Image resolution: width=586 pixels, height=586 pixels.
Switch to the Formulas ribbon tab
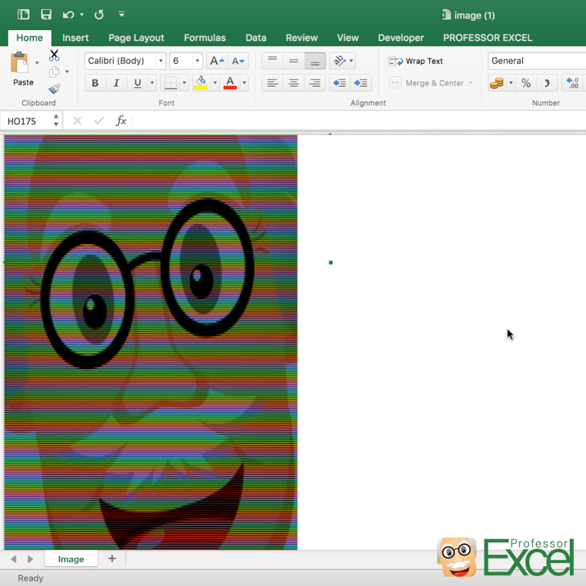coord(204,38)
